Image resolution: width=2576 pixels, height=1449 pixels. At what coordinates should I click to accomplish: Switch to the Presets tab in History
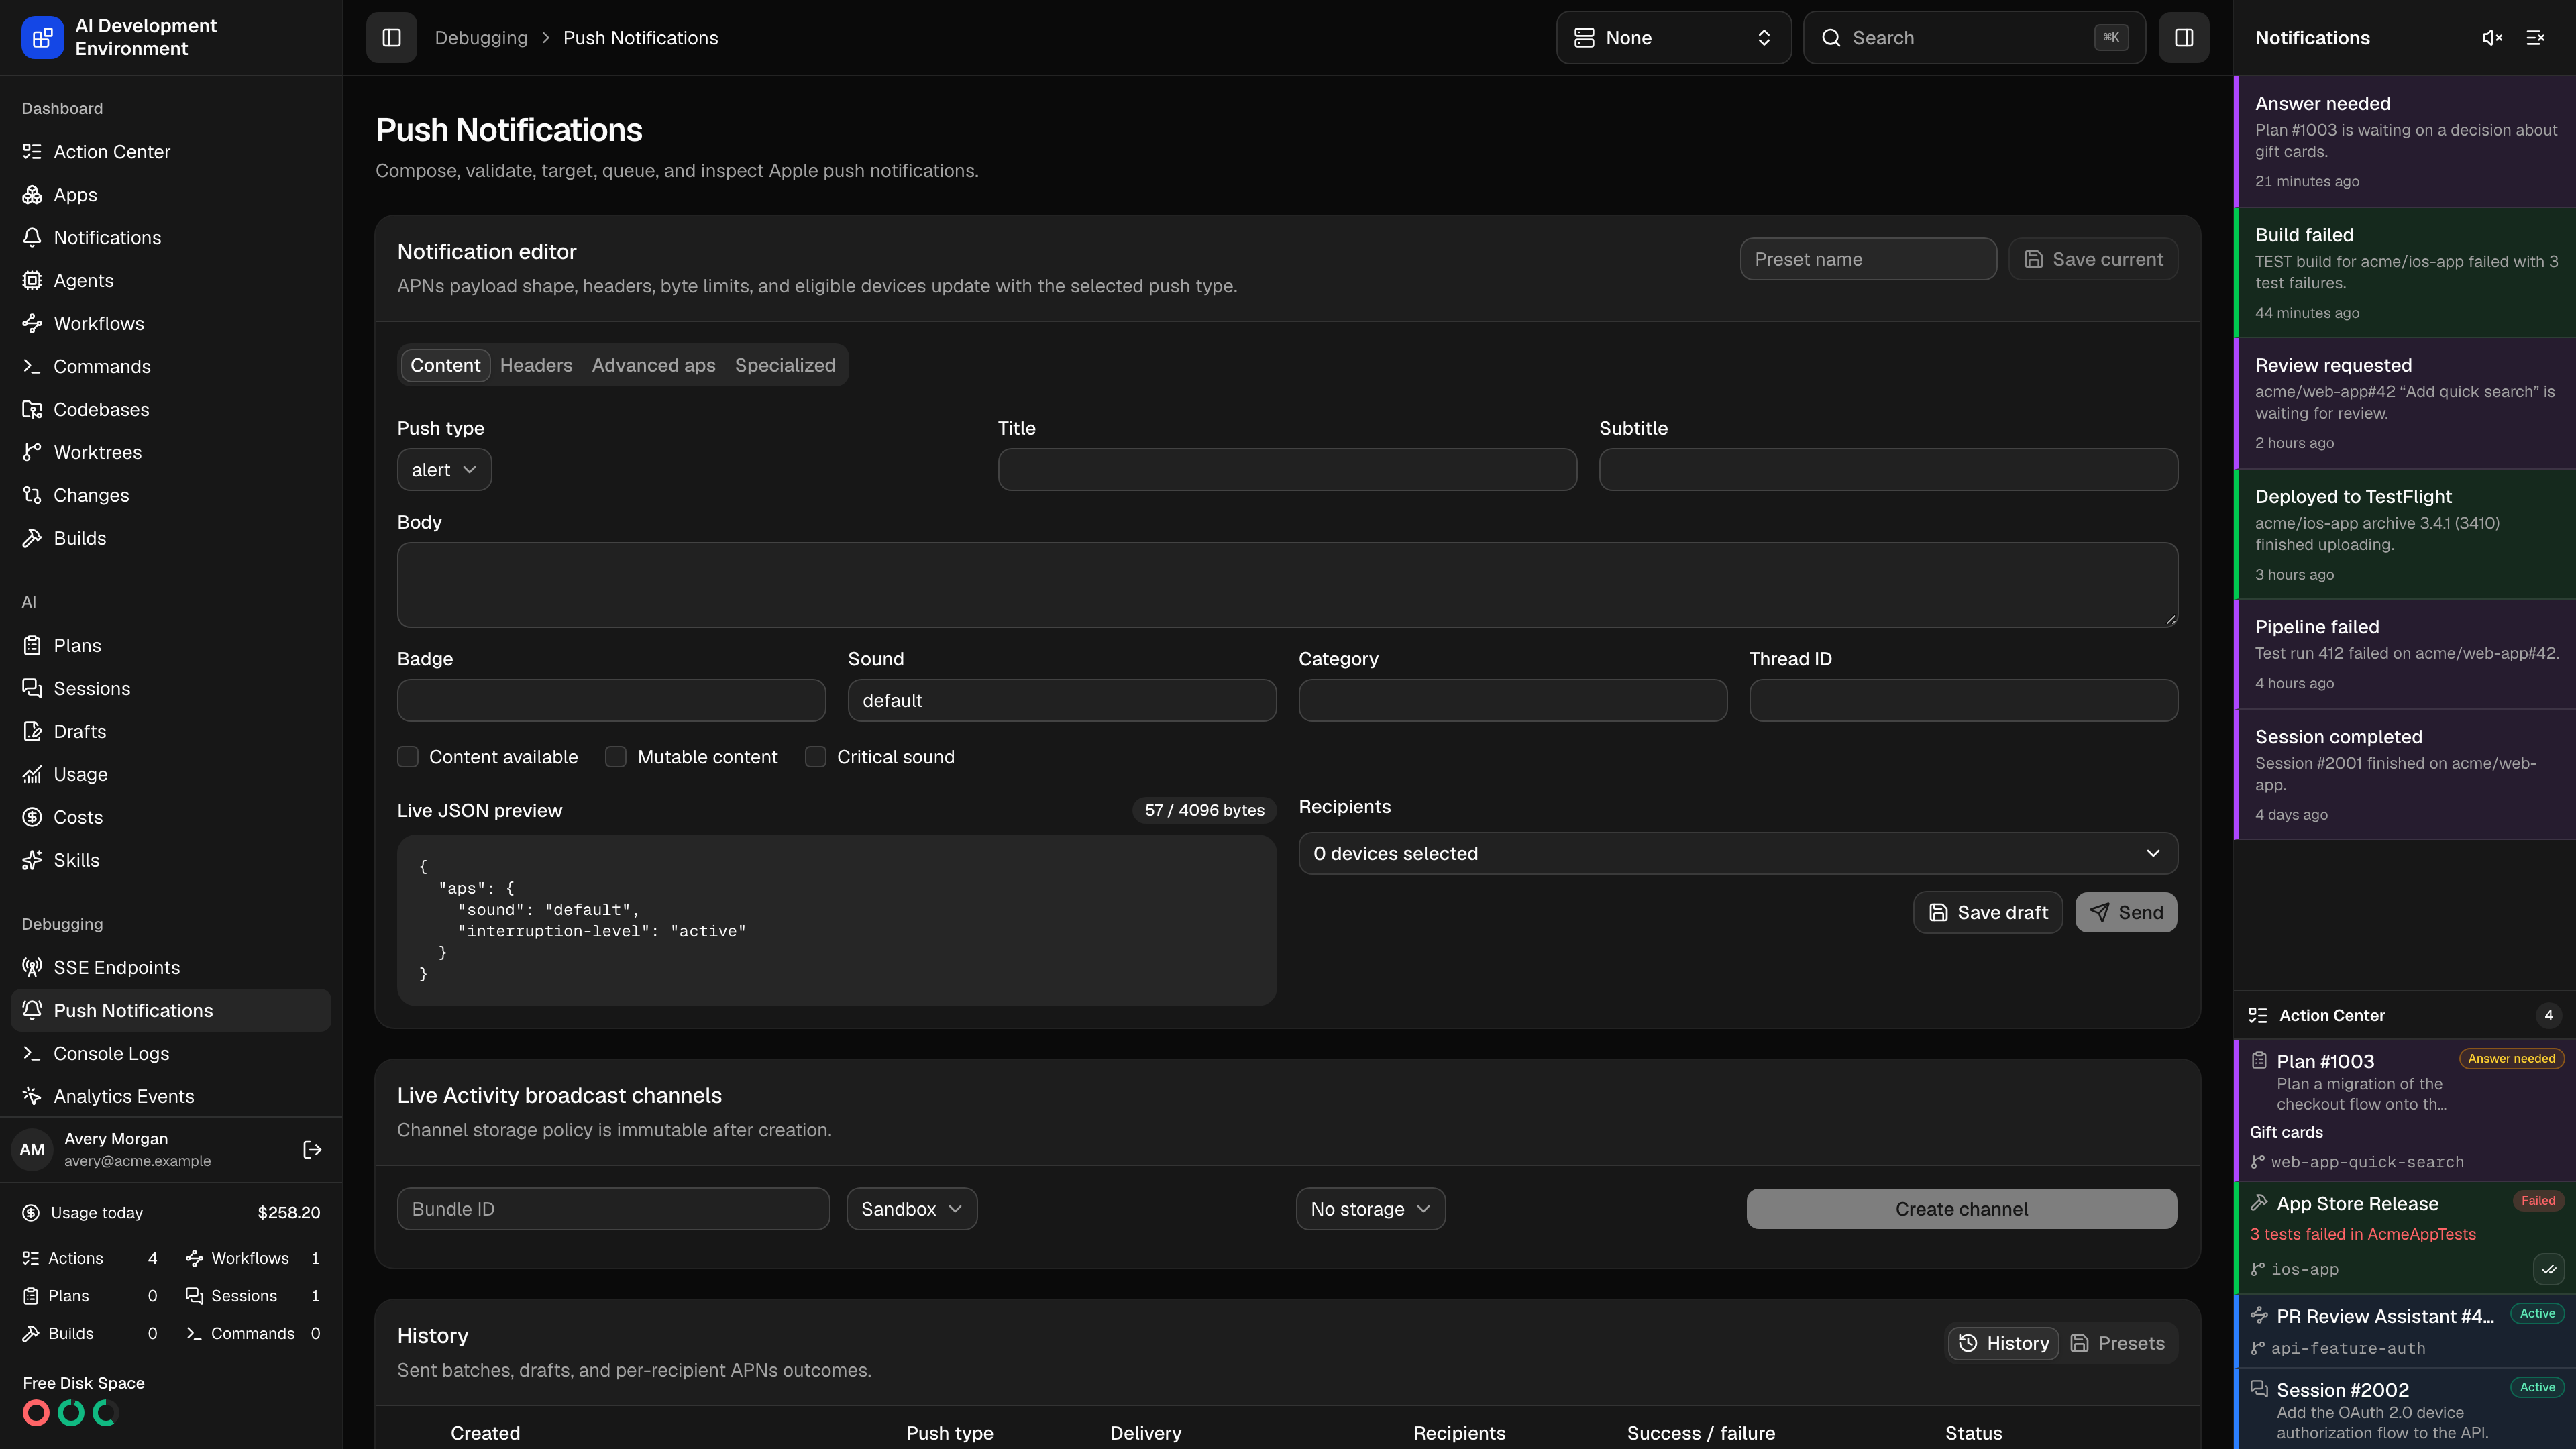tap(2118, 1344)
